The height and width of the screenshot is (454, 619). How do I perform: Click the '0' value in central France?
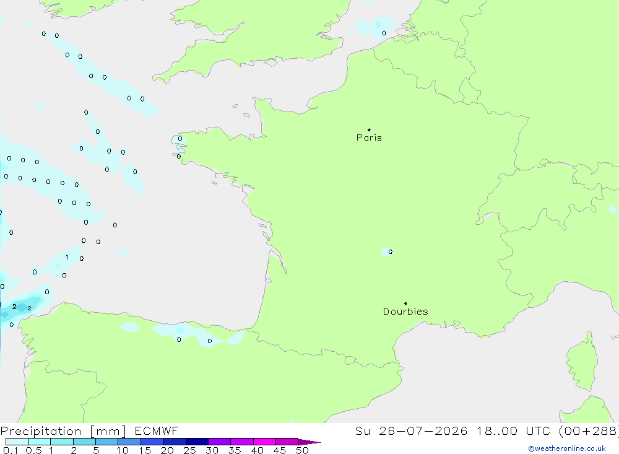[391, 251]
